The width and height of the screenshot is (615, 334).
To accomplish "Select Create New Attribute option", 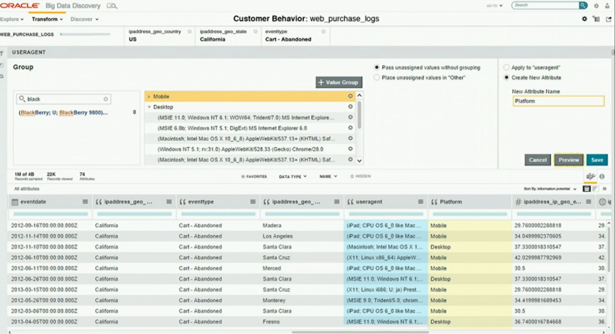I will 506,78.
